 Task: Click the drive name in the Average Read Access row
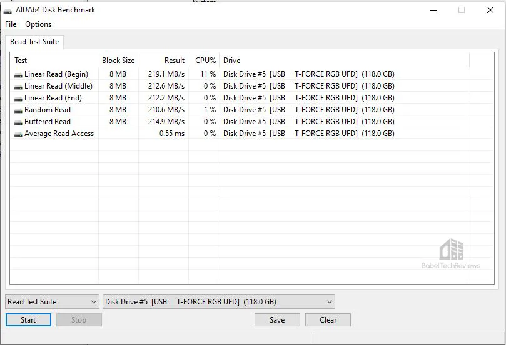tap(309, 134)
